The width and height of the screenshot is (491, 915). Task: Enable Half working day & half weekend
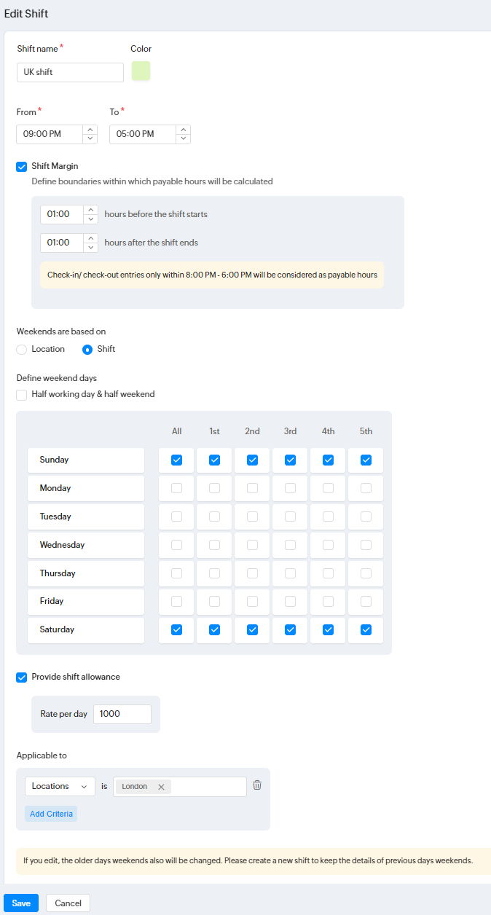pyautogui.click(x=21, y=394)
